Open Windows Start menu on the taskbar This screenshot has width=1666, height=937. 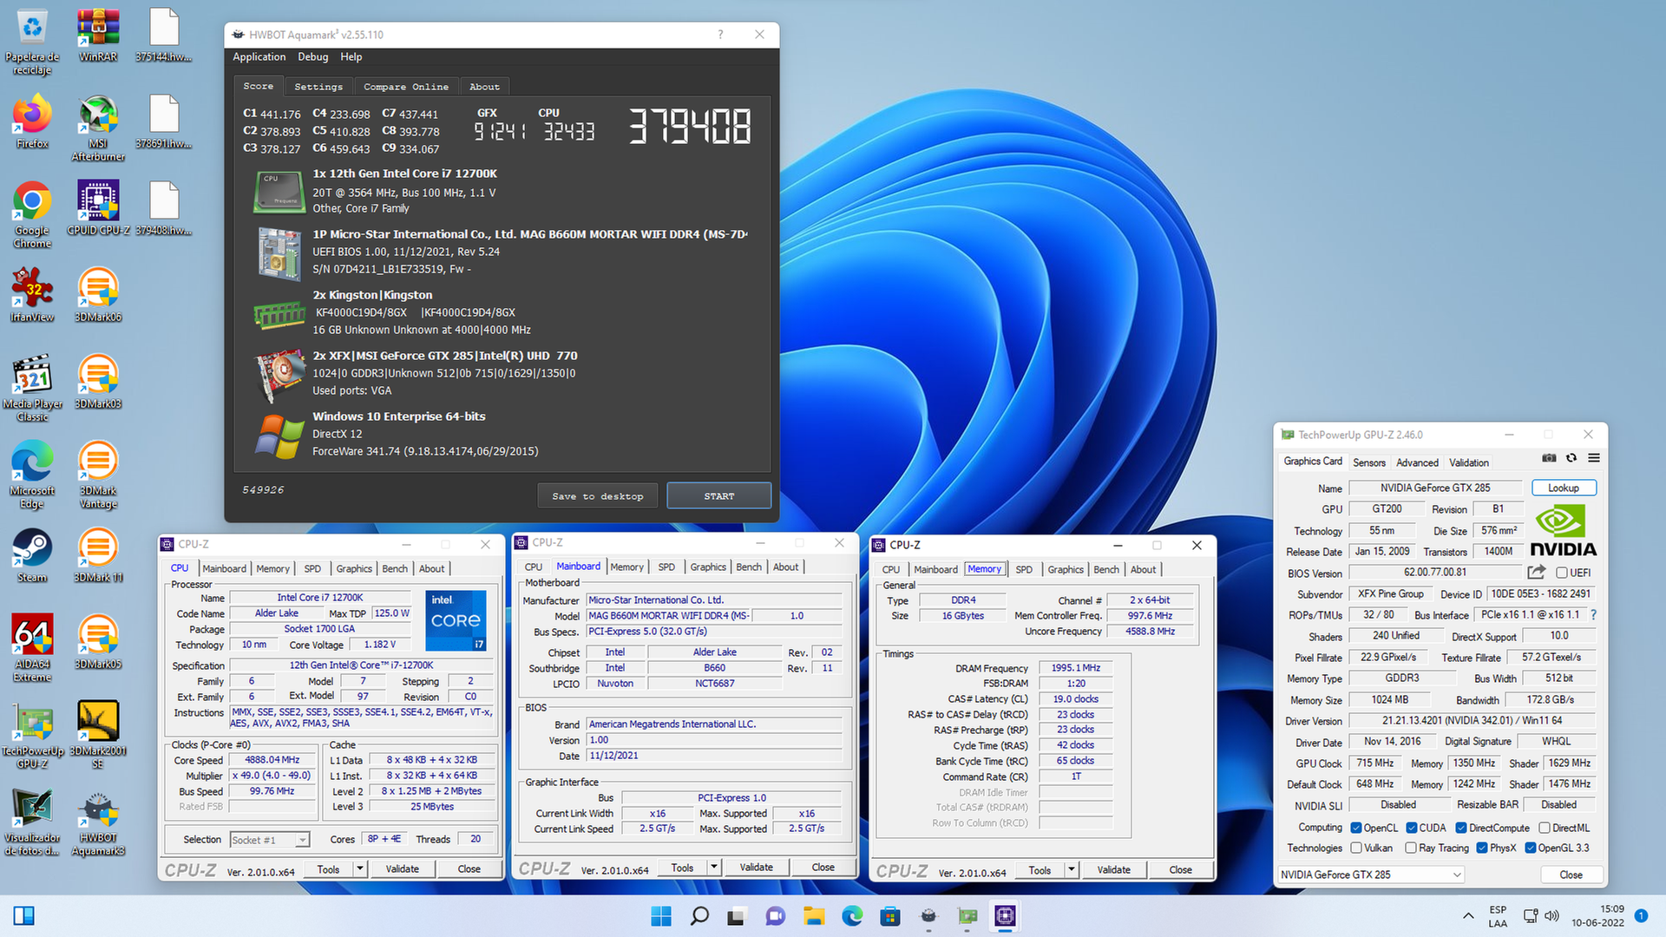pyautogui.click(x=661, y=916)
